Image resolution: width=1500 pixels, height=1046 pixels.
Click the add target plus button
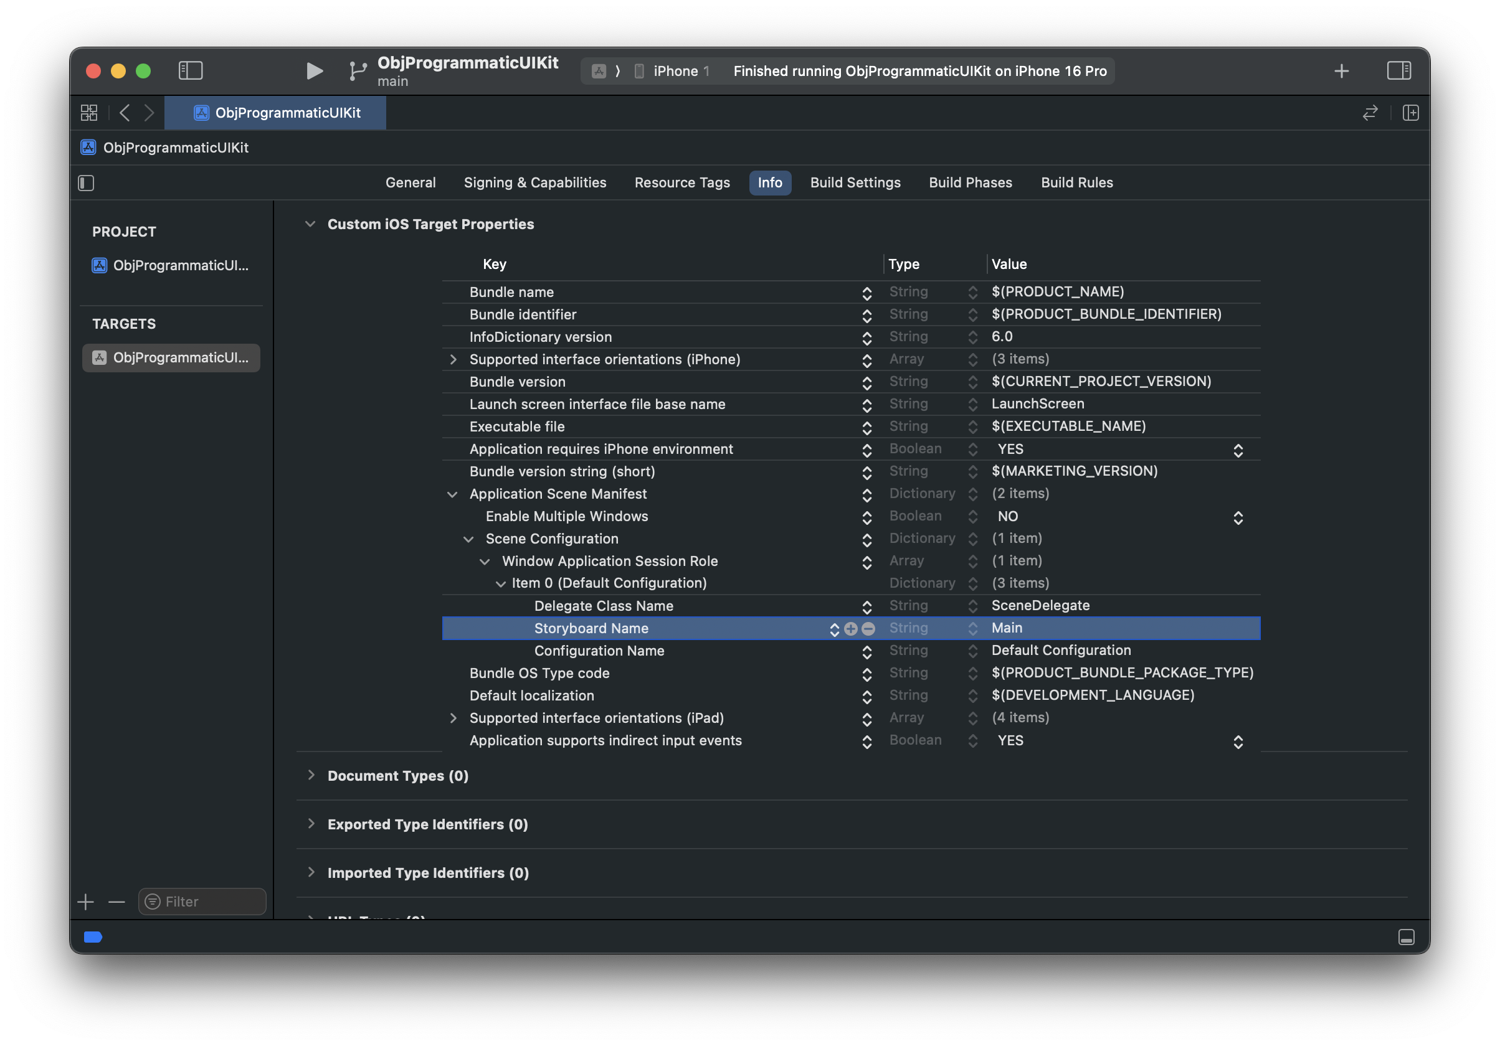coord(85,902)
